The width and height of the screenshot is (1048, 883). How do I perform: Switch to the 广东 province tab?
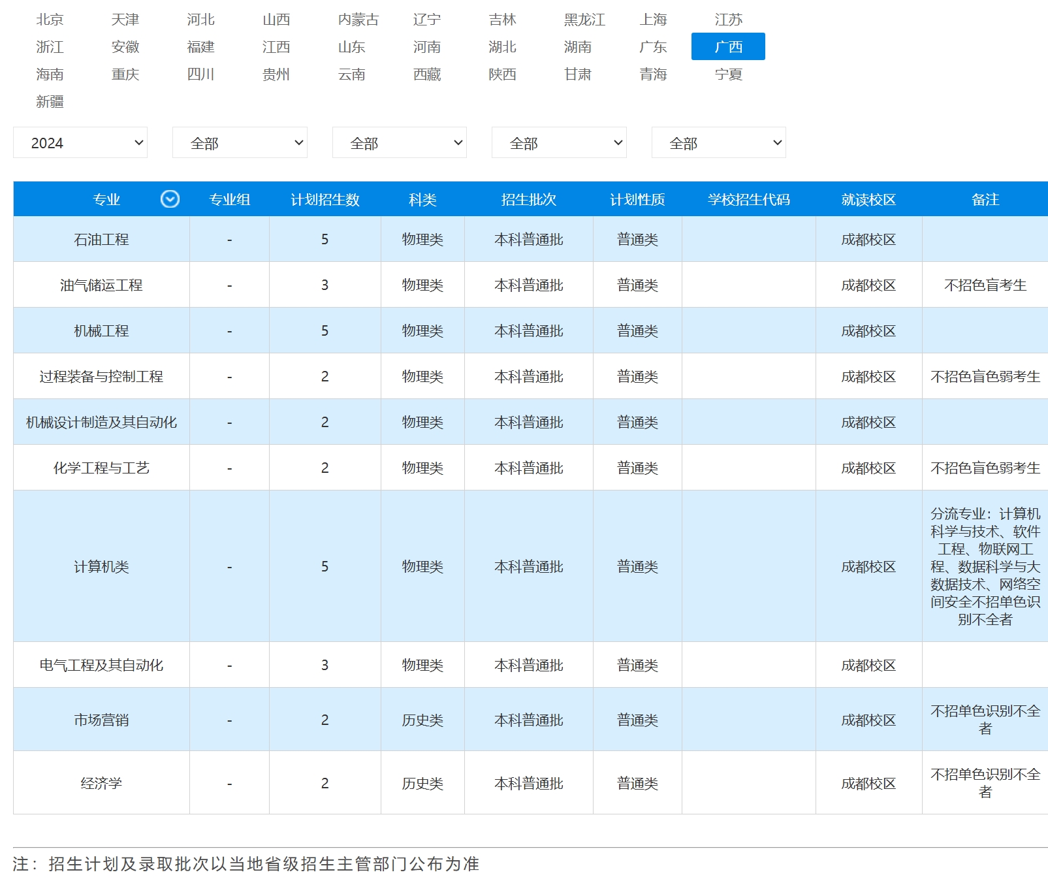tap(653, 47)
